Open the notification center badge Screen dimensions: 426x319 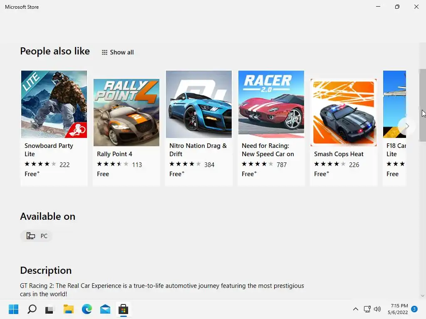tap(414, 309)
